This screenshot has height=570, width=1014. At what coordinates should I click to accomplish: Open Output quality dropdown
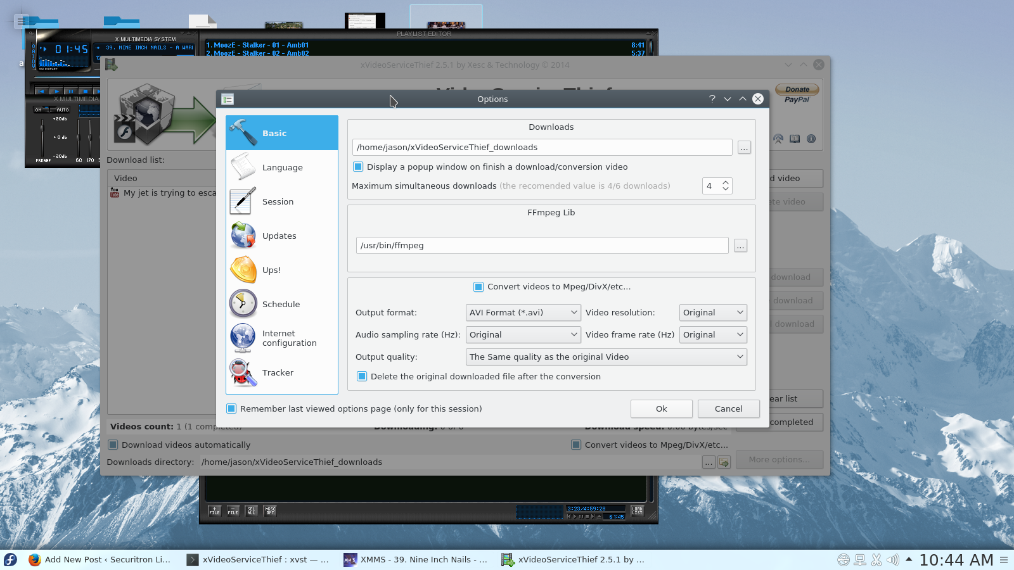click(x=606, y=357)
